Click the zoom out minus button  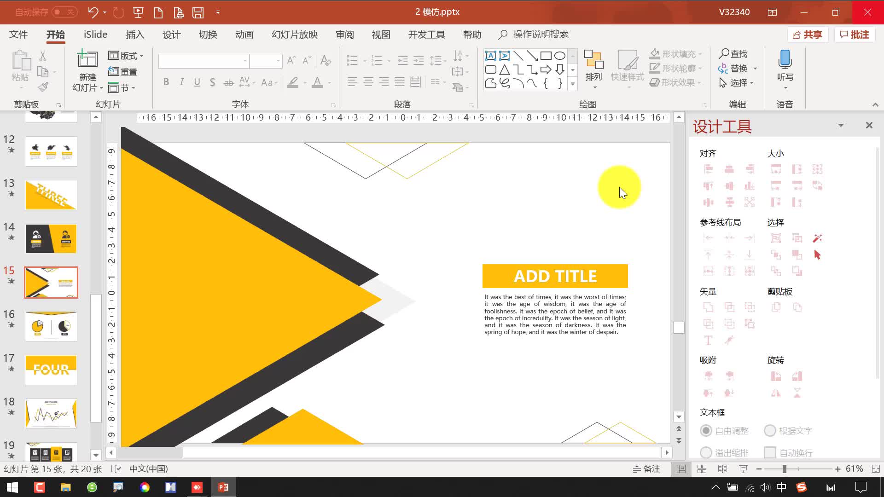tap(759, 469)
